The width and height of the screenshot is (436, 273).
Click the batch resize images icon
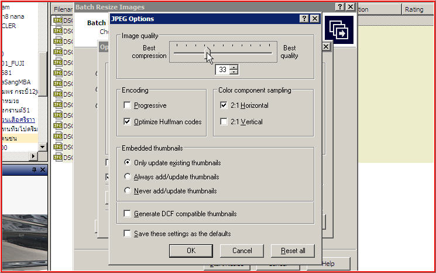click(339, 30)
